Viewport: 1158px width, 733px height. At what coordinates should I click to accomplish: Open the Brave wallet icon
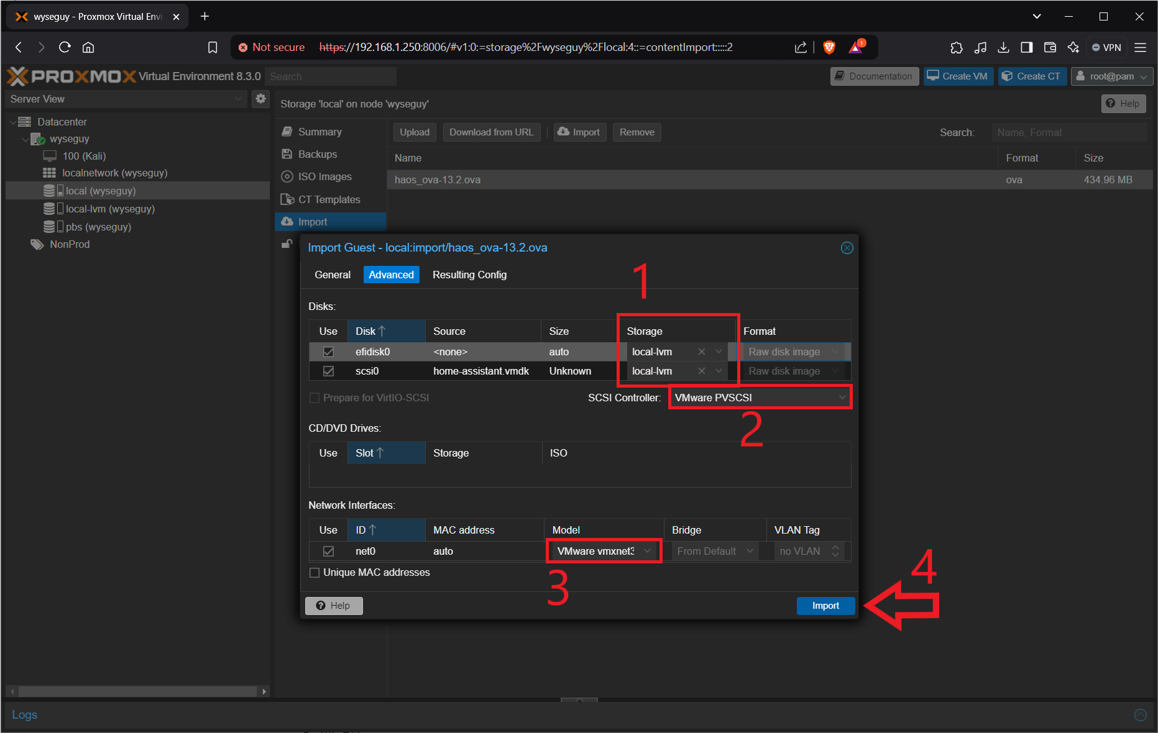(1050, 47)
